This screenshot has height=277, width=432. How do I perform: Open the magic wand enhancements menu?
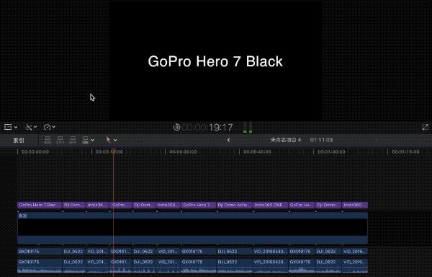29,127
